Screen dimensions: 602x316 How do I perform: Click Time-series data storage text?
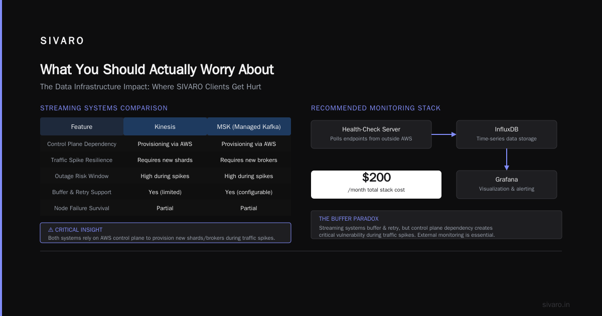tap(507, 138)
